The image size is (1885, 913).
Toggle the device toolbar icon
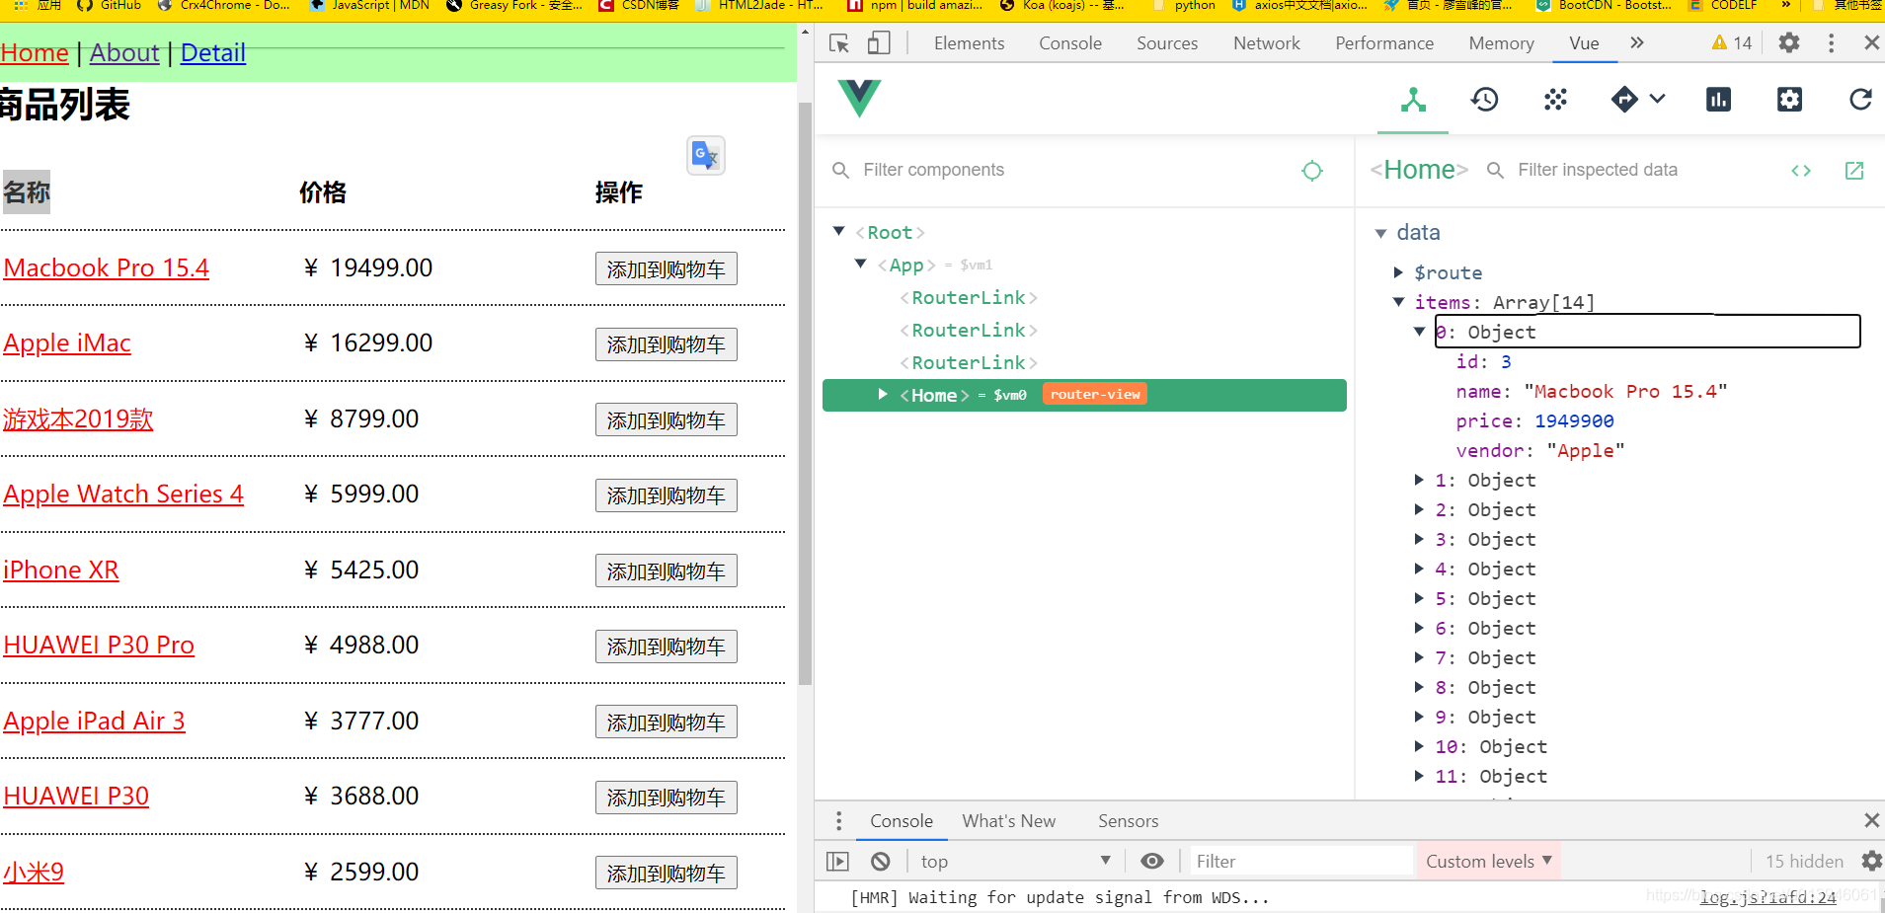point(879,43)
